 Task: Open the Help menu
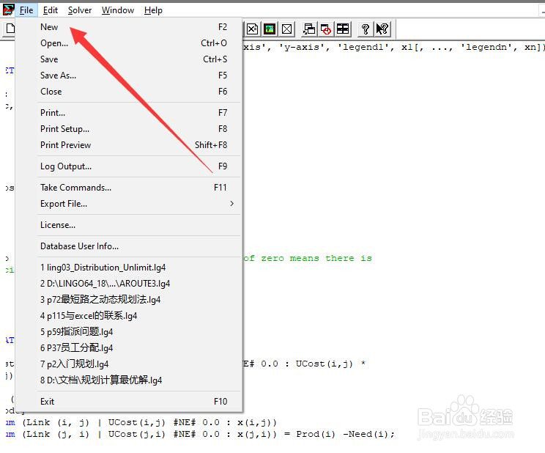tap(153, 10)
